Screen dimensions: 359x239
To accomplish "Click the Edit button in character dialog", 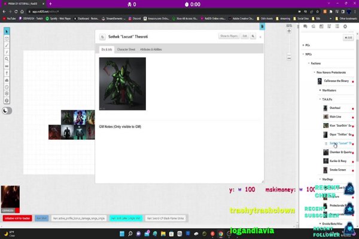I will click(x=245, y=36).
